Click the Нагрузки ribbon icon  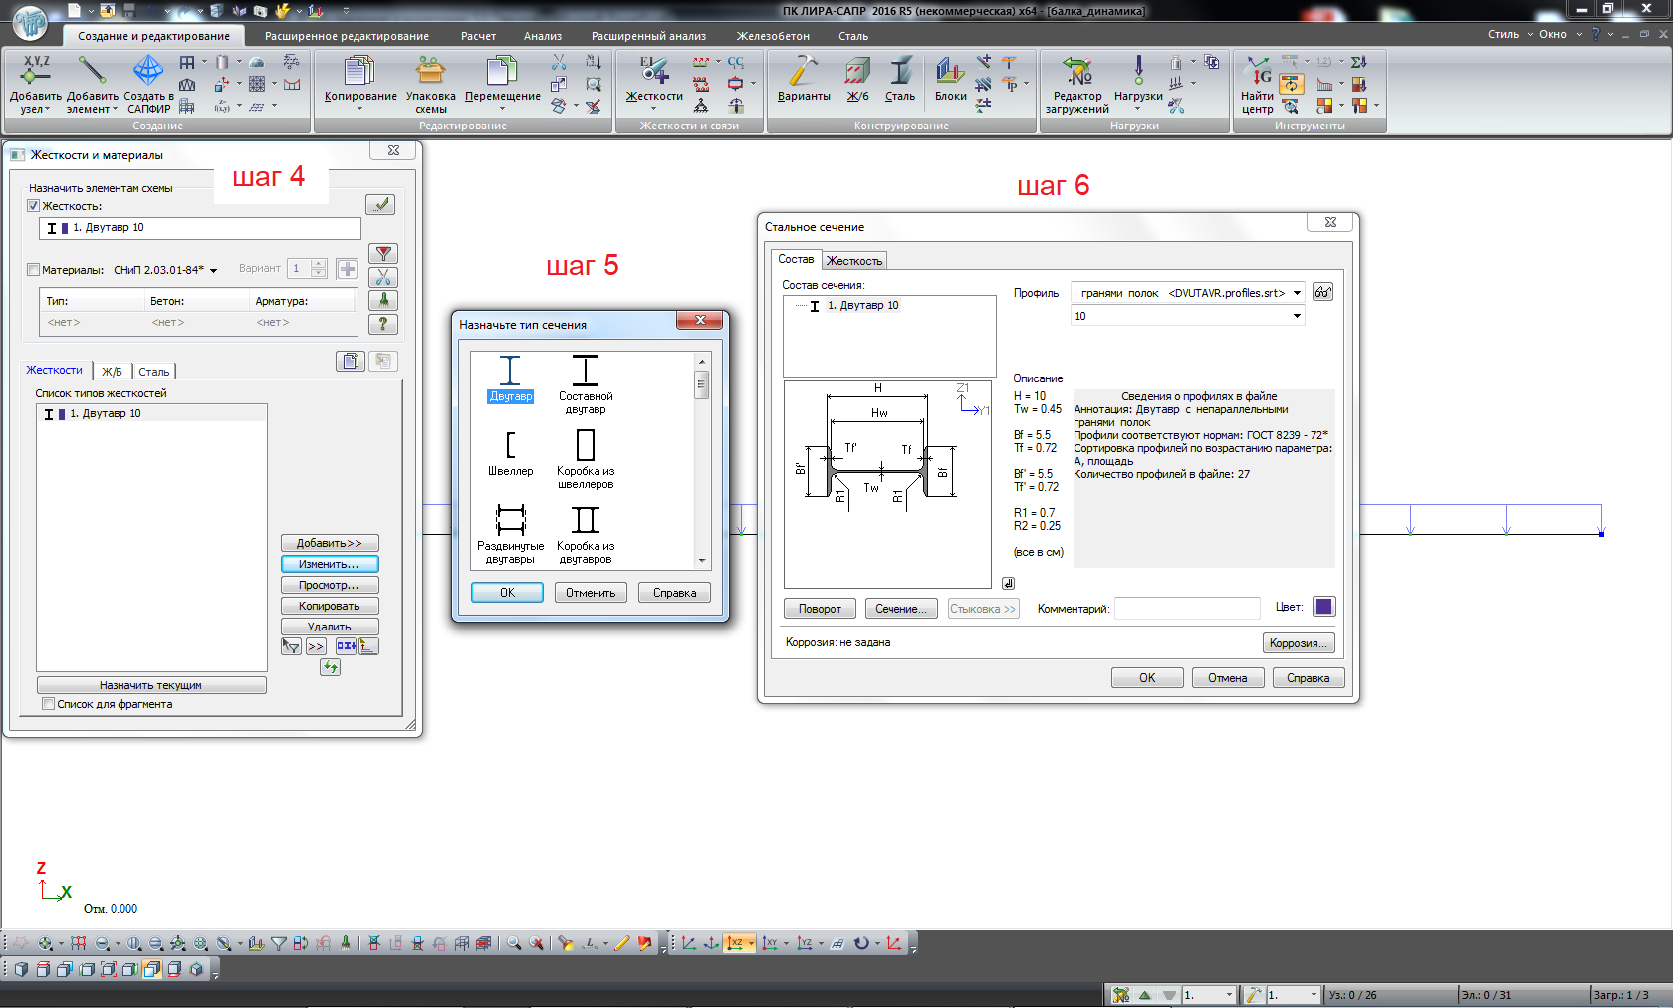[x=1138, y=71]
